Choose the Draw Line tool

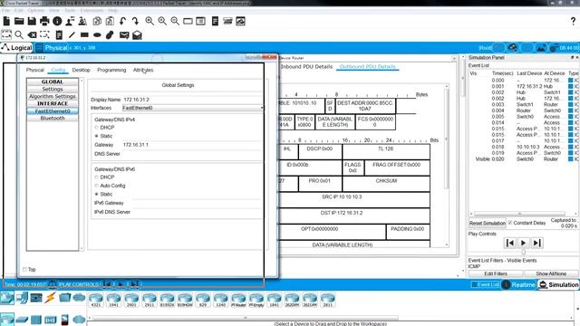click(72, 34)
